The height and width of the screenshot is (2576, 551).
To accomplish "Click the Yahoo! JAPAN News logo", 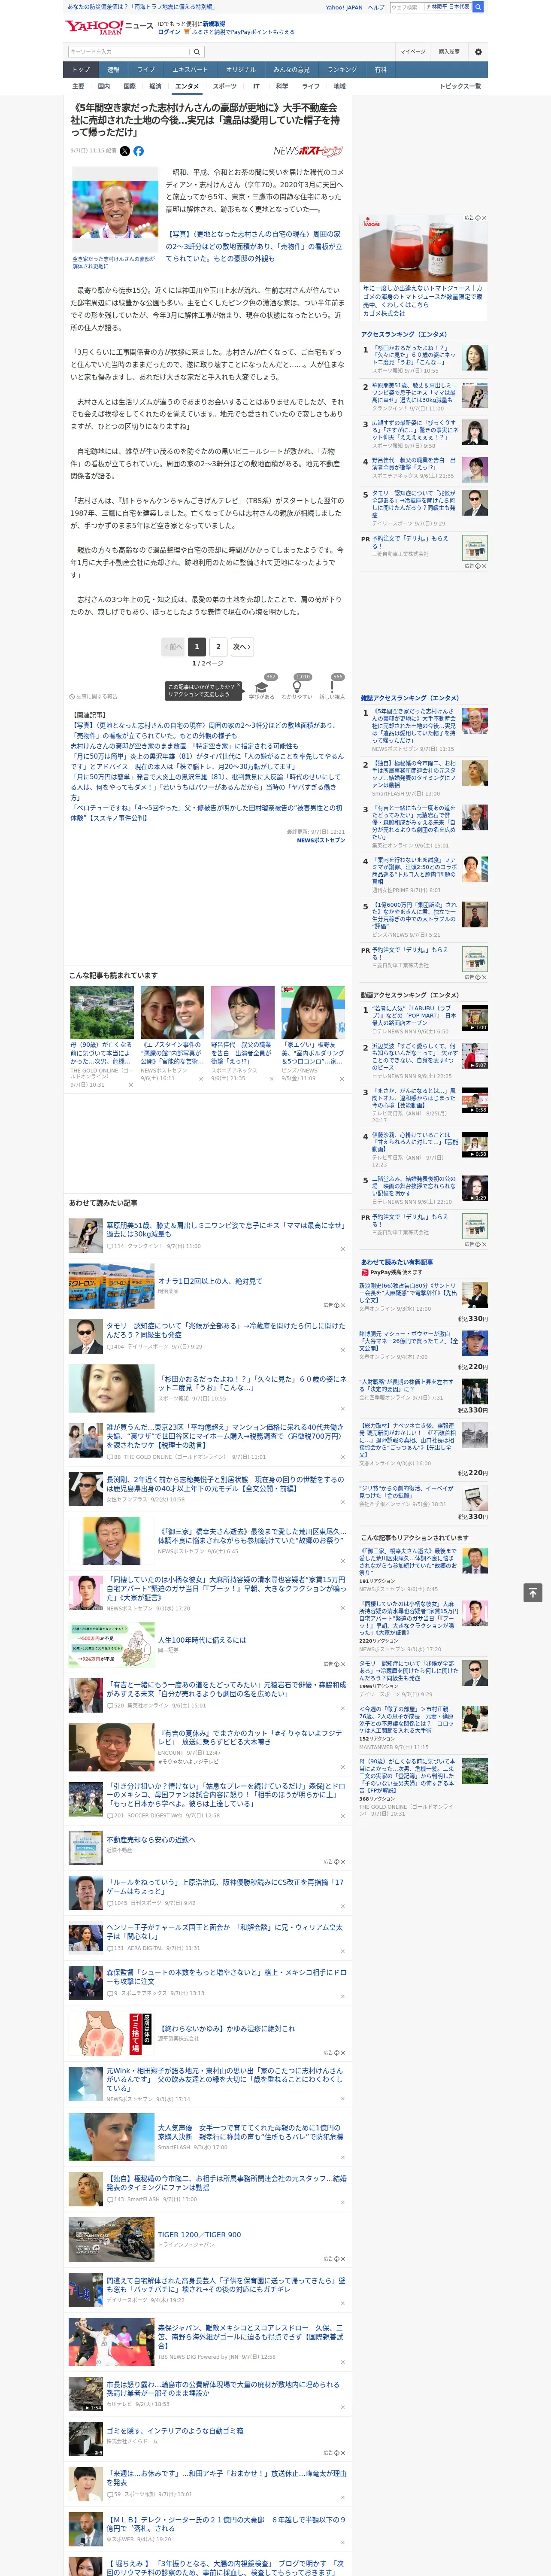I will tap(110, 27).
